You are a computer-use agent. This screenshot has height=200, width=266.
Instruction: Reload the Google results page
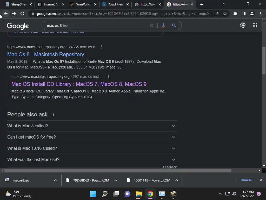(22, 14)
